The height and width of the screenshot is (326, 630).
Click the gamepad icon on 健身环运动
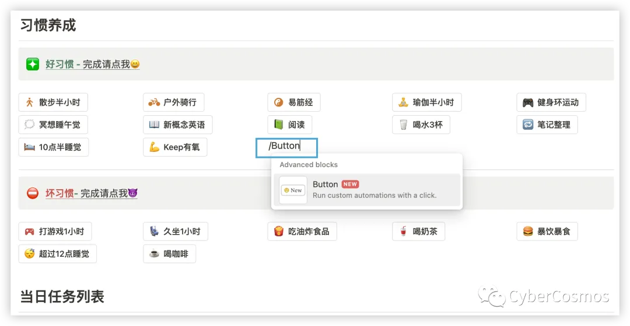(x=527, y=102)
